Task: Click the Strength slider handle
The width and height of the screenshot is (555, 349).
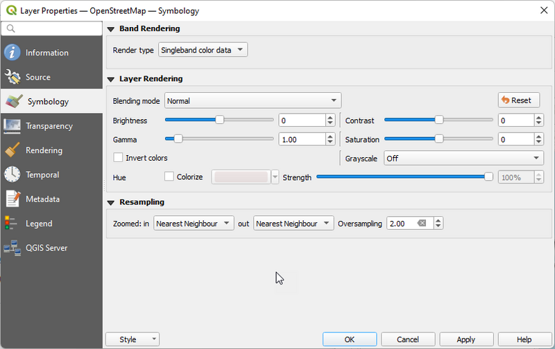Action: 488,177
